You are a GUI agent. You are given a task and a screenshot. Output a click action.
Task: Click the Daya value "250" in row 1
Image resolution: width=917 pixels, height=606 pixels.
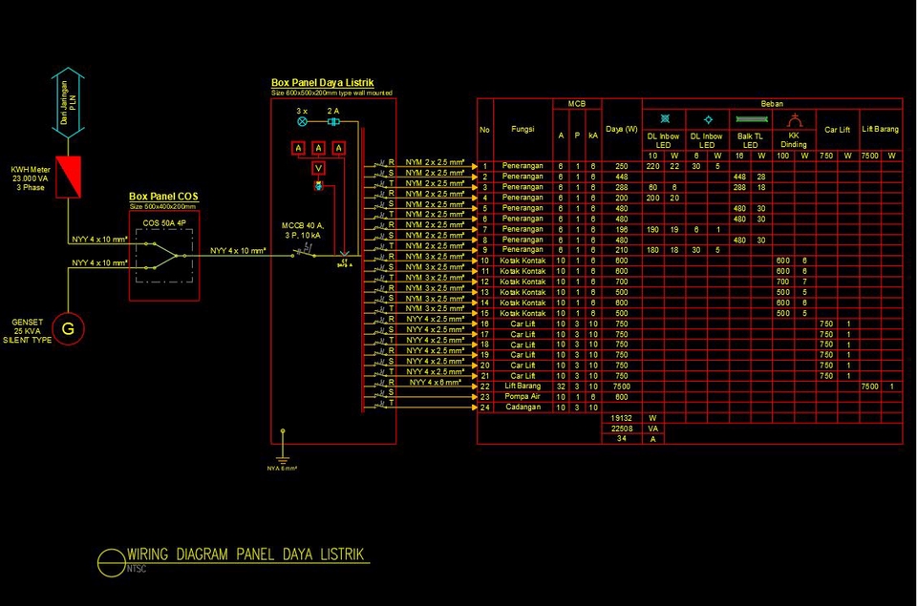[622, 166]
